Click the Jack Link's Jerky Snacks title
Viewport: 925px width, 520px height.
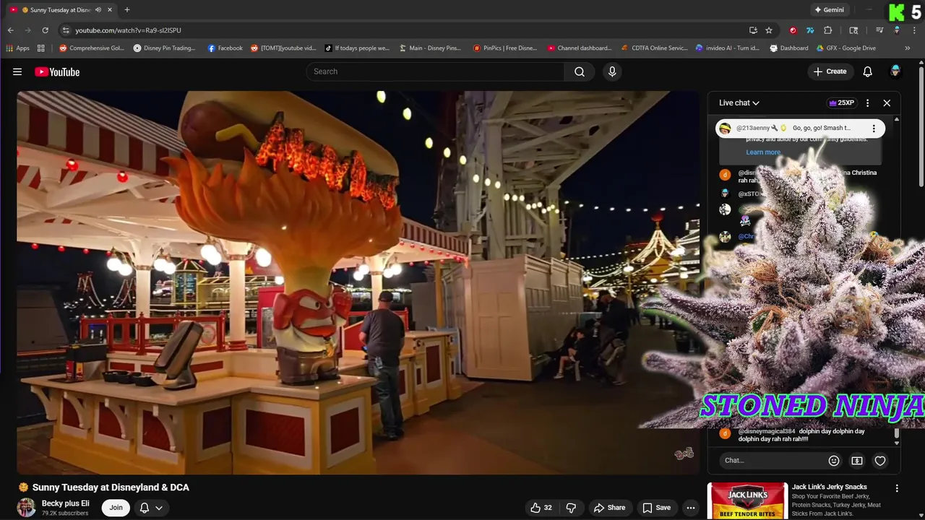pyautogui.click(x=830, y=487)
